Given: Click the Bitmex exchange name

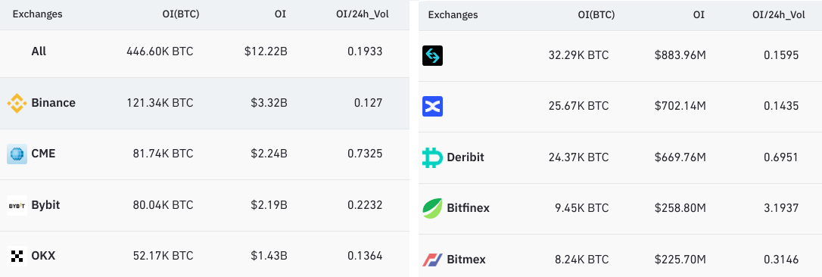Looking at the screenshot, I should pyautogui.click(x=466, y=259).
